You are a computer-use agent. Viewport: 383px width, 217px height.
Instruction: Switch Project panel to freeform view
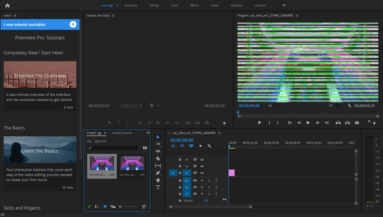pos(113,207)
